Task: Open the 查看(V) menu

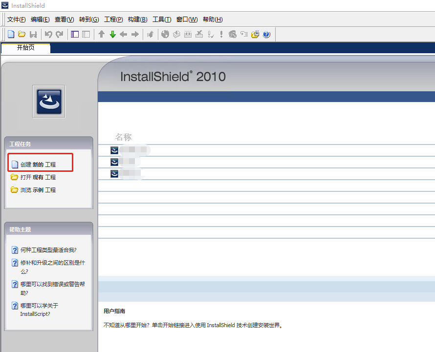Action: [65, 20]
